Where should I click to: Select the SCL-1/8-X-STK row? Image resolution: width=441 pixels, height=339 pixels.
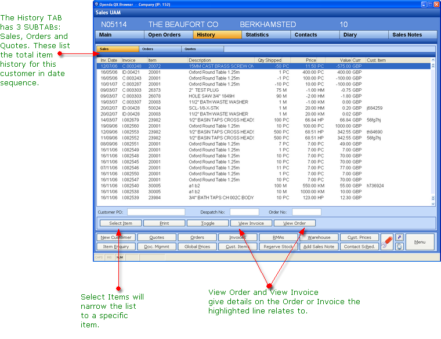pyautogui.click(x=263, y=108)
